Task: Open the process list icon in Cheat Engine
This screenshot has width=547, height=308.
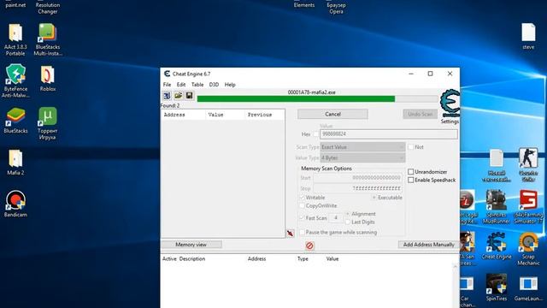Action: (x=168, y=95)
